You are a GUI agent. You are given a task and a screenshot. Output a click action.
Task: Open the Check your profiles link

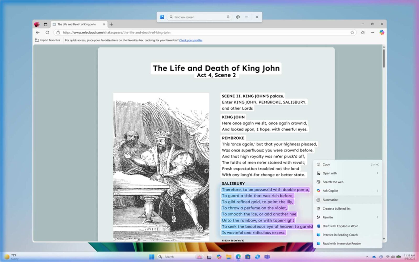pos(191,40)
